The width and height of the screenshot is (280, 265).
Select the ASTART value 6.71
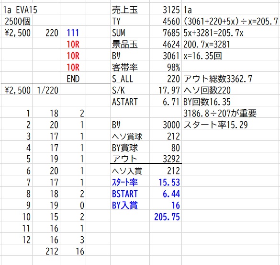[171, 102]
